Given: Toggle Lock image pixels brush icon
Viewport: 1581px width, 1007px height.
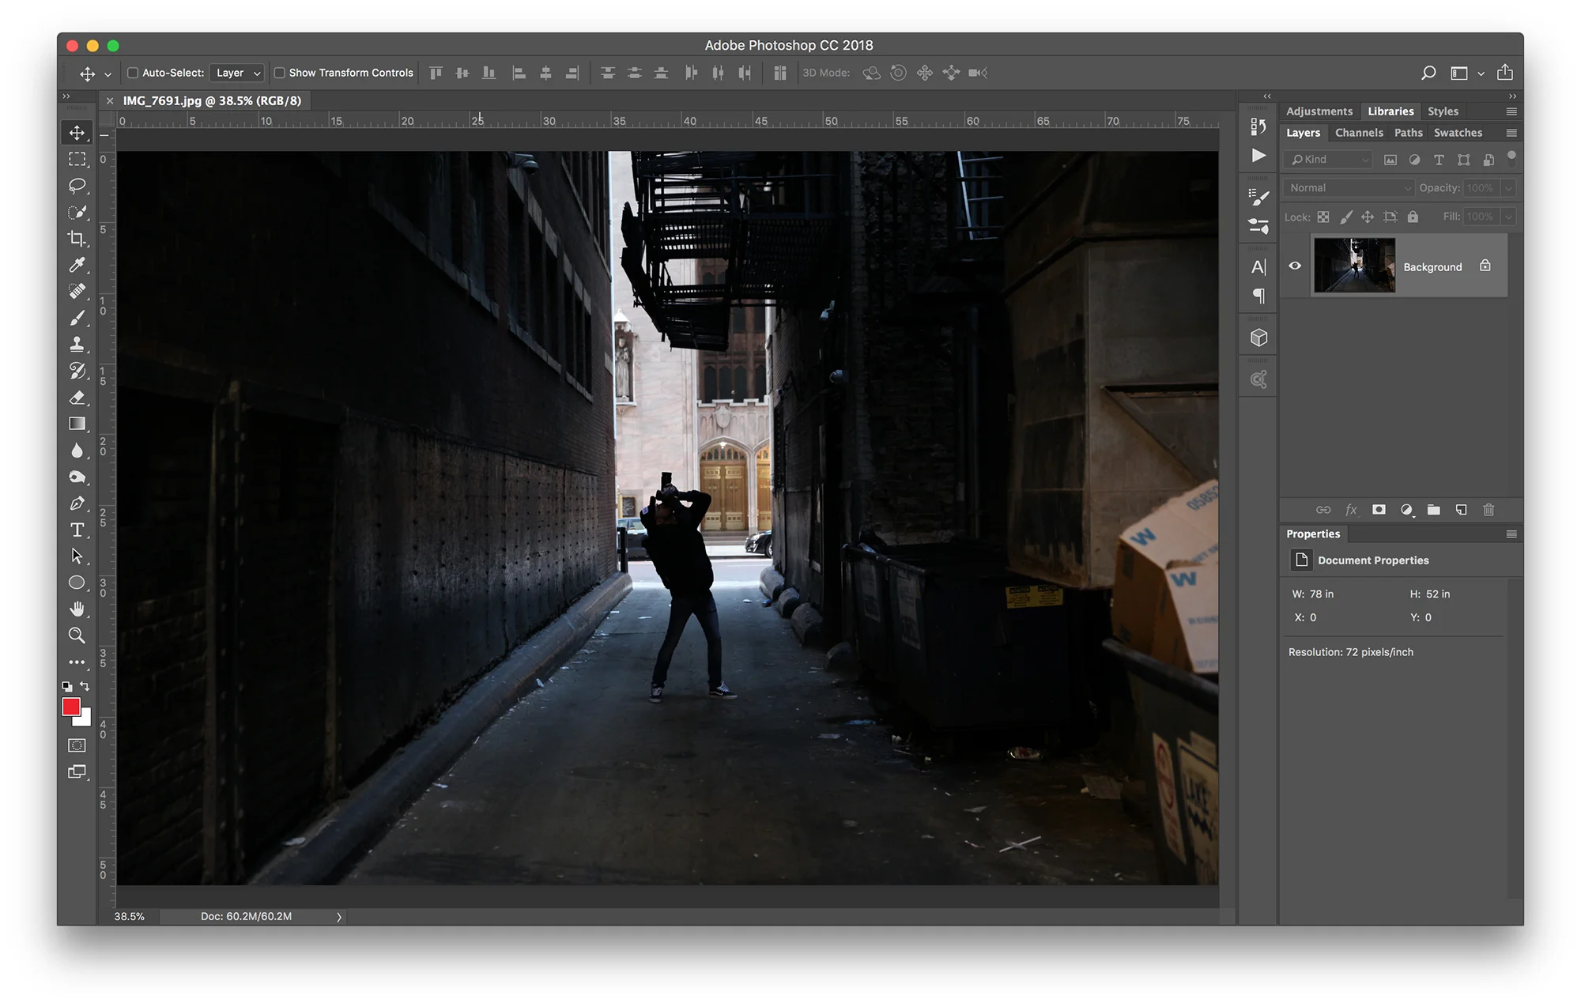Looking at the screenshot, I should pos(1345,217).
